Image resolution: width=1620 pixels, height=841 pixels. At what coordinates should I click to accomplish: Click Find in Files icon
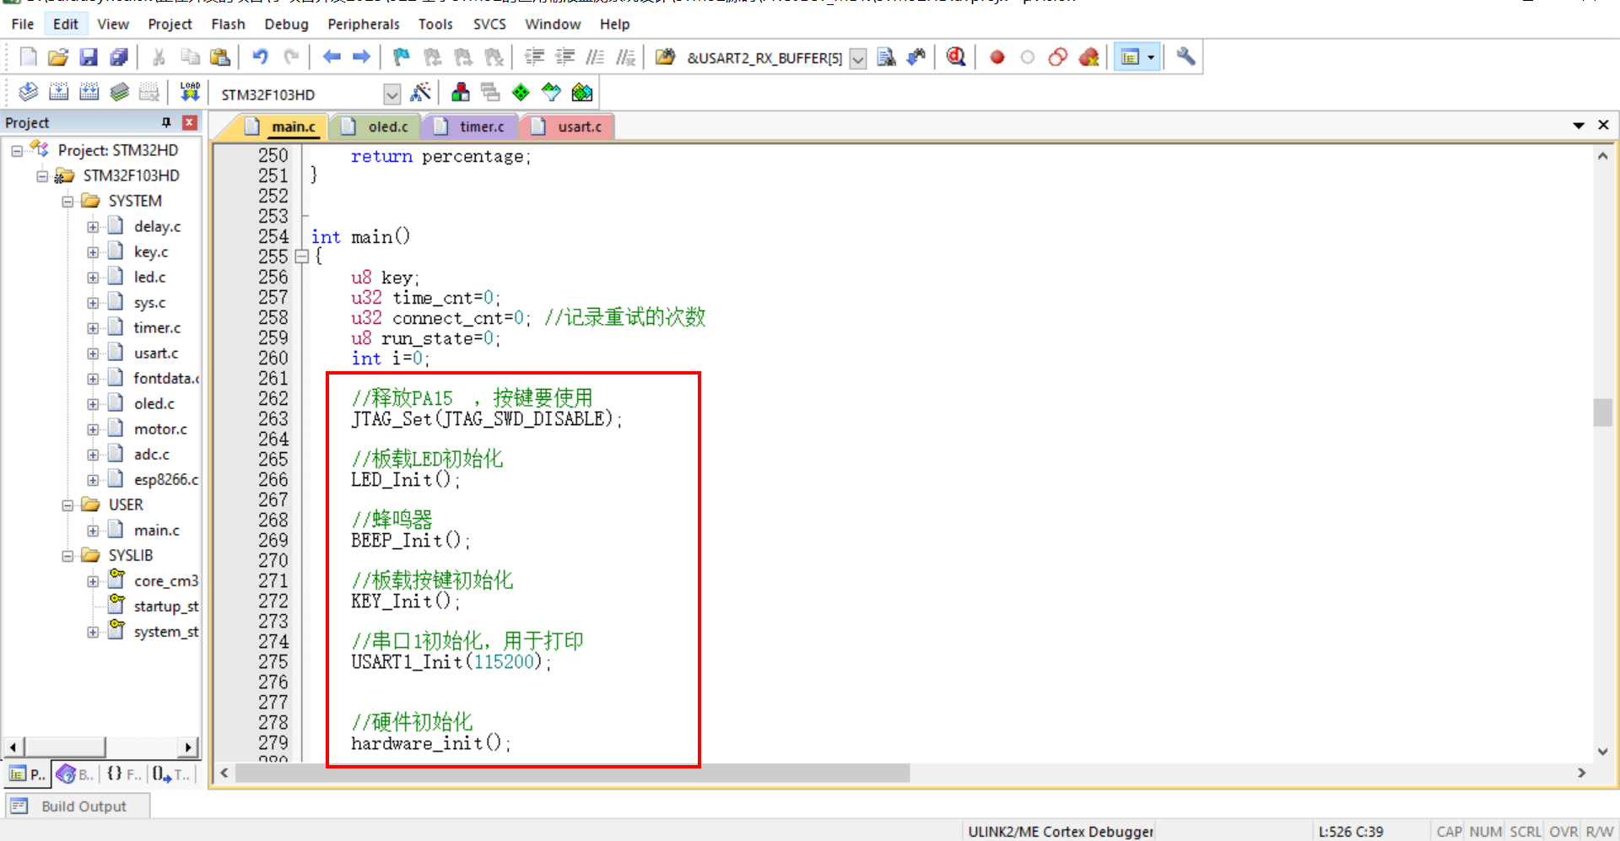[886, 57]
